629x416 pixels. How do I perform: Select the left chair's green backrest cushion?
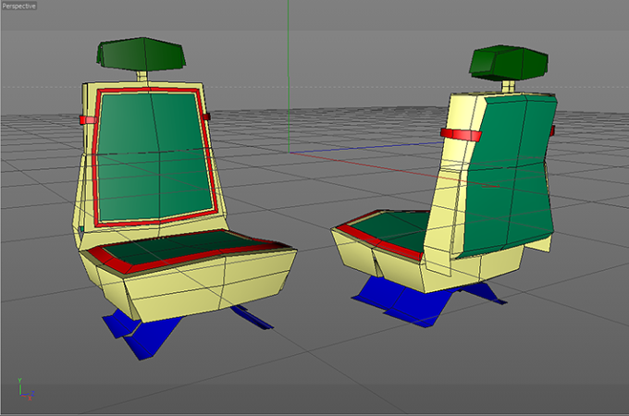coord(156,156)
